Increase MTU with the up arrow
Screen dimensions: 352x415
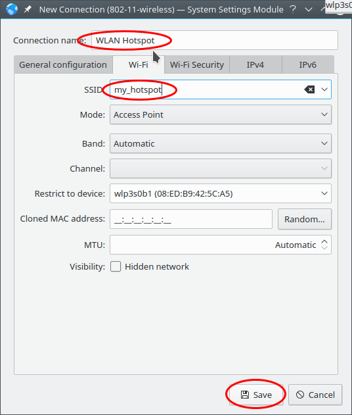[324, 241]
